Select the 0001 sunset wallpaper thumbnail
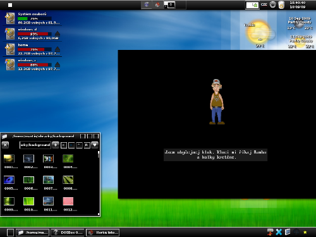 9,159
